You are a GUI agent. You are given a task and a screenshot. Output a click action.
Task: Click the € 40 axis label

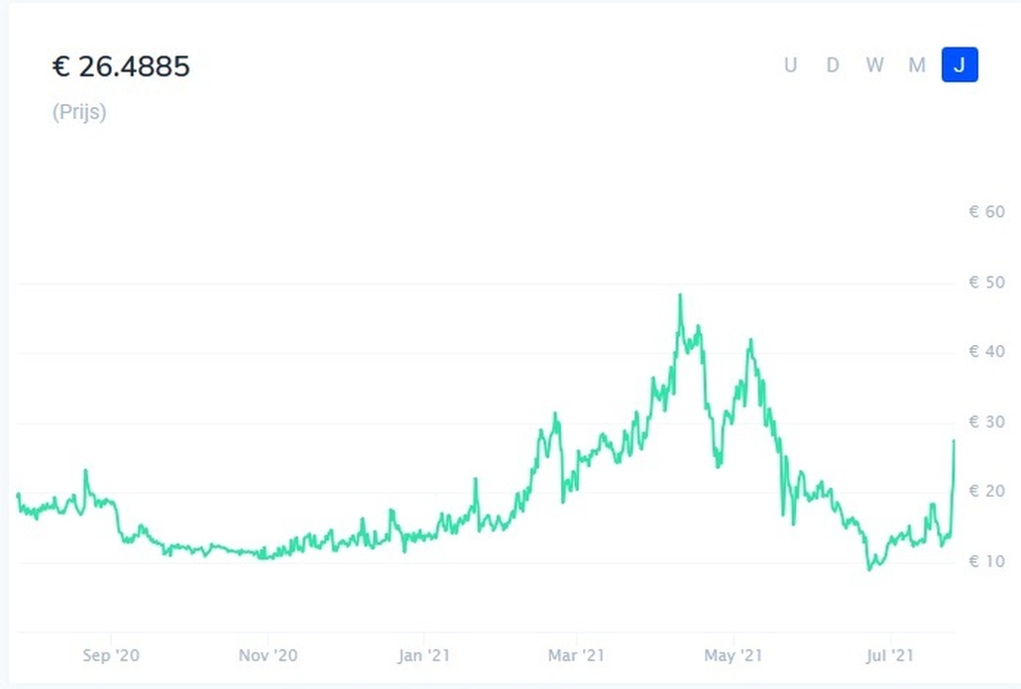pos(987,352)
